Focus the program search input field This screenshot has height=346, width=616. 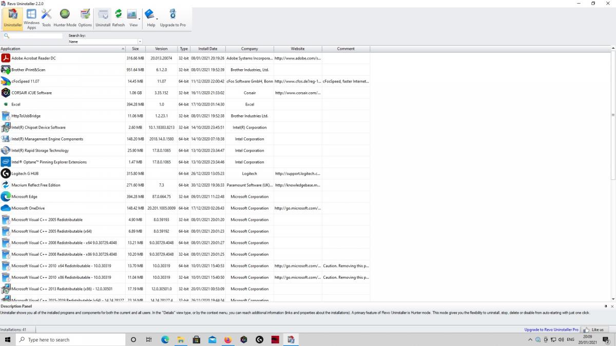[36, 36]
